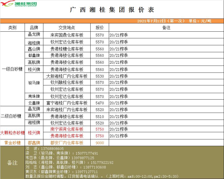Select the orange 黄金砂糖 category cell
Screen dimensions: 224x179
coord(12,142)
